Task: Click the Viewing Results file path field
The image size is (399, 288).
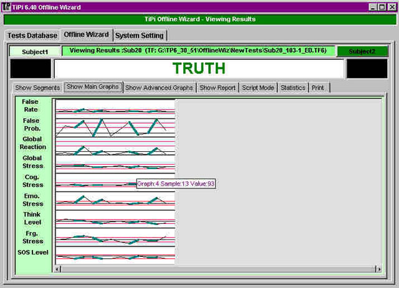Action: click(202, 50)
